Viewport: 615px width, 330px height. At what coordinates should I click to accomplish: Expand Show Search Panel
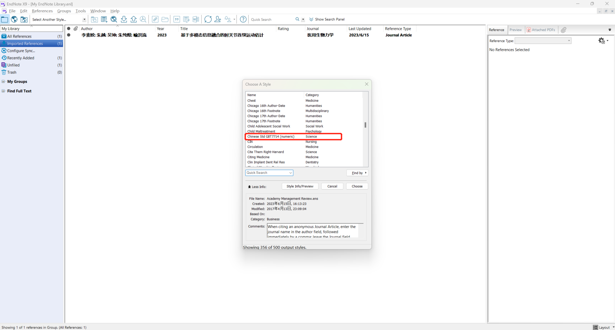click(327, 19)
